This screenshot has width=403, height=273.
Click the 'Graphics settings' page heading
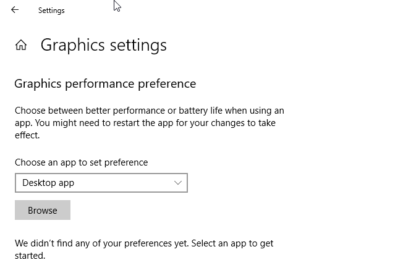(103, 45)
